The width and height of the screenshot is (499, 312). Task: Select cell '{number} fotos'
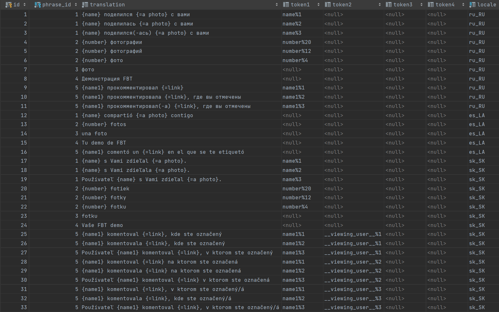(x=181, y=124)
